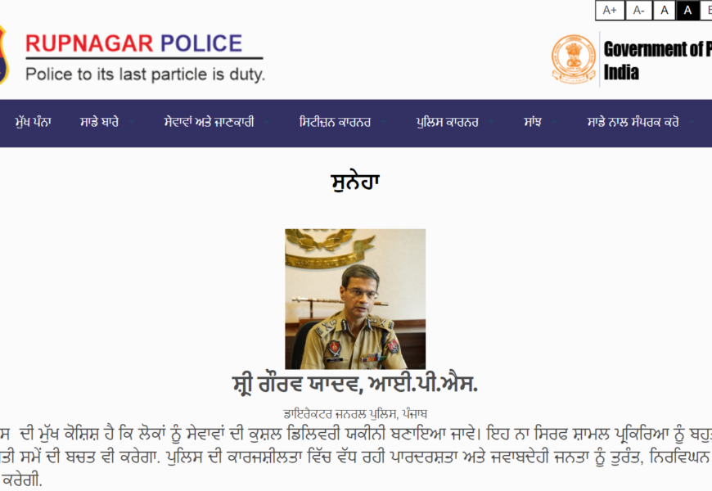Click the Punjab Police crest logo at left
Viewport: 712px width, 491px height.
point(3,55)
